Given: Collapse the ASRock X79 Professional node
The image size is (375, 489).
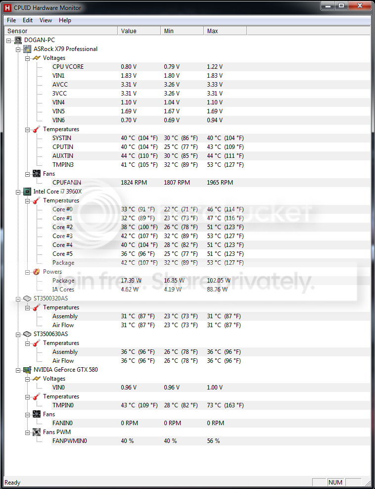Looking at the screenshot, I should (x=18, y=49).
